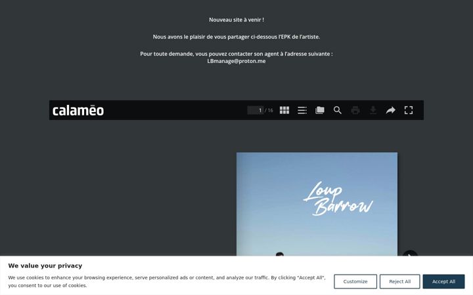Click the Reject All button
The image size is (473, 295).
click(x=399, y=281)
